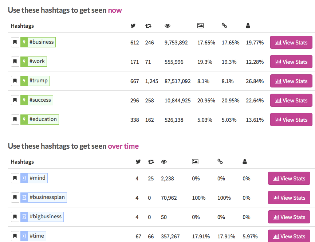Open View Stats for #success

pos(291,100)
